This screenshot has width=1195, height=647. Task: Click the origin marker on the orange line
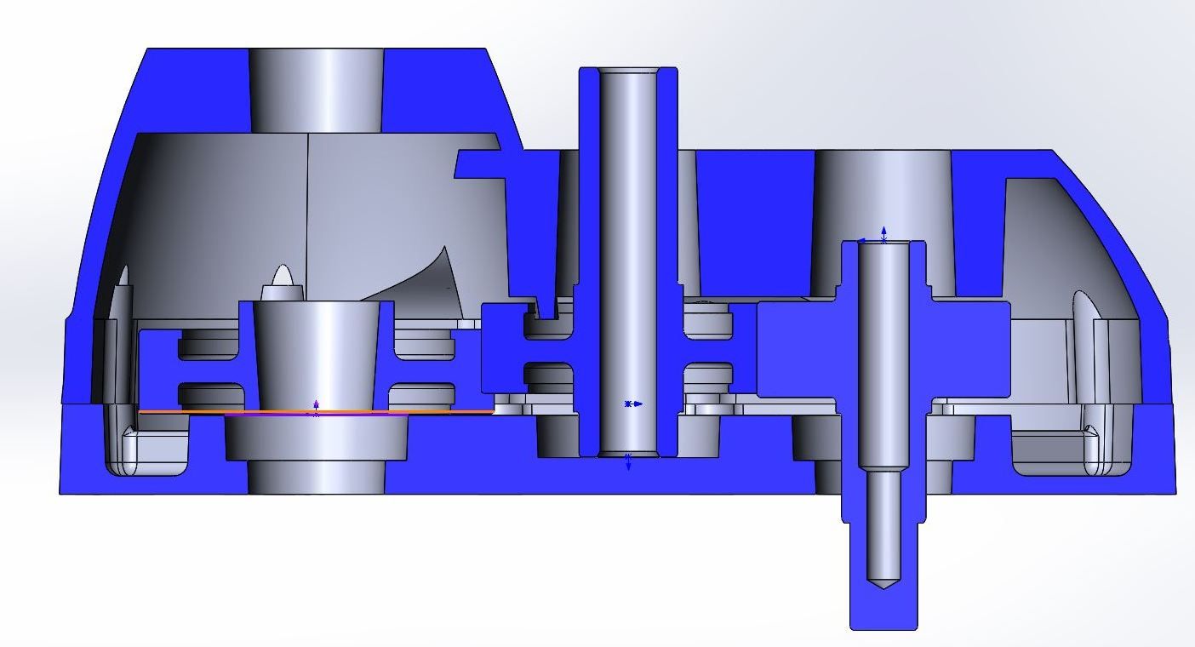click(x=317, y=409)
